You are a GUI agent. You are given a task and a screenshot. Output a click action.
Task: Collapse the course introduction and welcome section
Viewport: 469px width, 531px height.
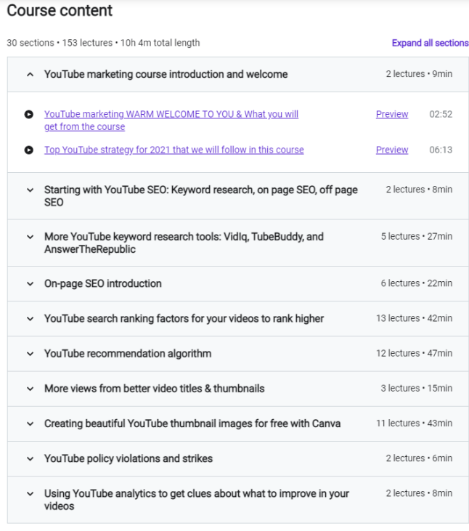click(x=30, y=74)
